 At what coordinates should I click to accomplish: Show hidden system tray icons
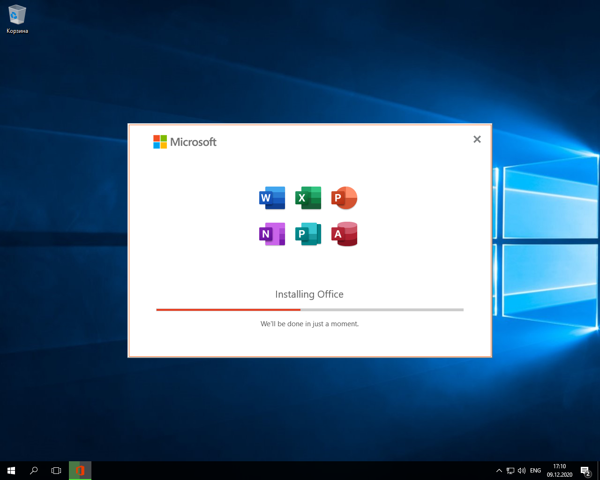pos(499,471)
